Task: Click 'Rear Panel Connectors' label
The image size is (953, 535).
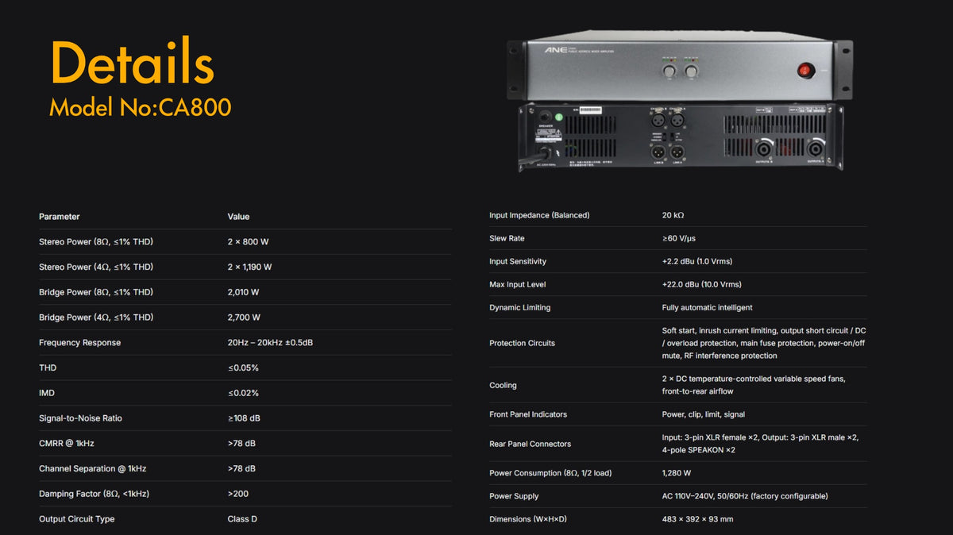Action: pyautogui.click(x=531, y=444)
